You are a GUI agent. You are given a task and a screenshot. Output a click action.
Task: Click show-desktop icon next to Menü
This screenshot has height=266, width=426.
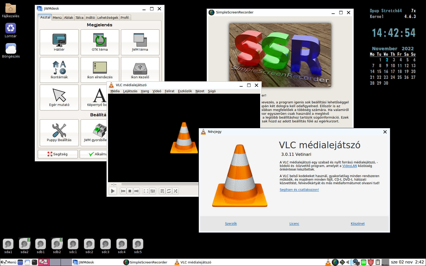20,262
